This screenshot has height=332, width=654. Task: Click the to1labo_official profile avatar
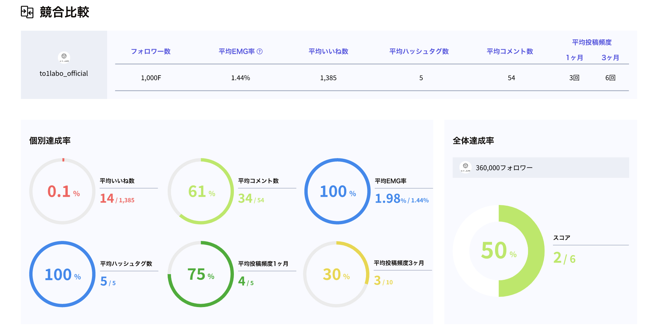click(x=64, y=57)
